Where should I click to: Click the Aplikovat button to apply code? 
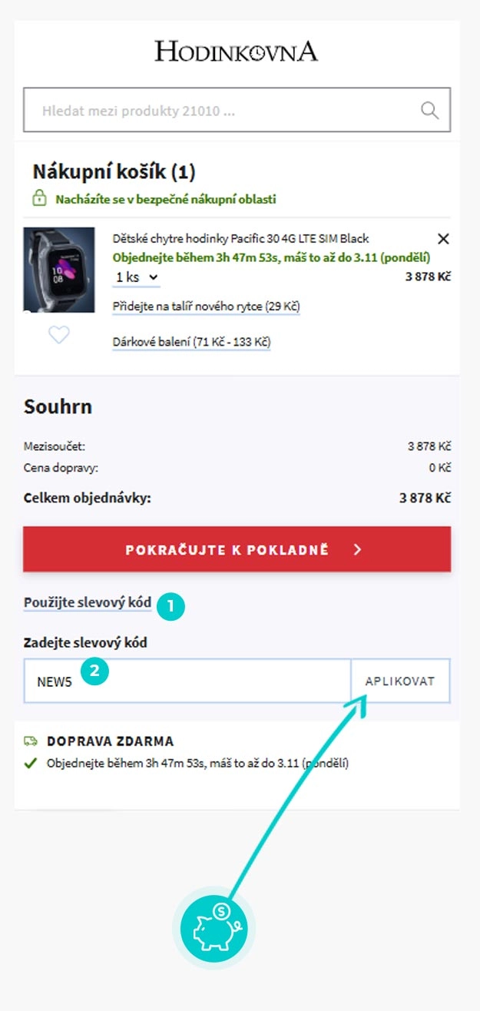click(x=400, y=681)
